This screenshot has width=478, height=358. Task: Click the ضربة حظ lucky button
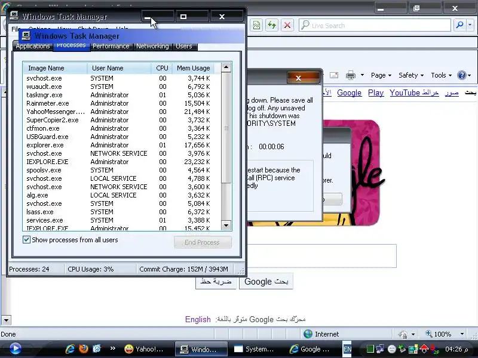tap(216, 281)
